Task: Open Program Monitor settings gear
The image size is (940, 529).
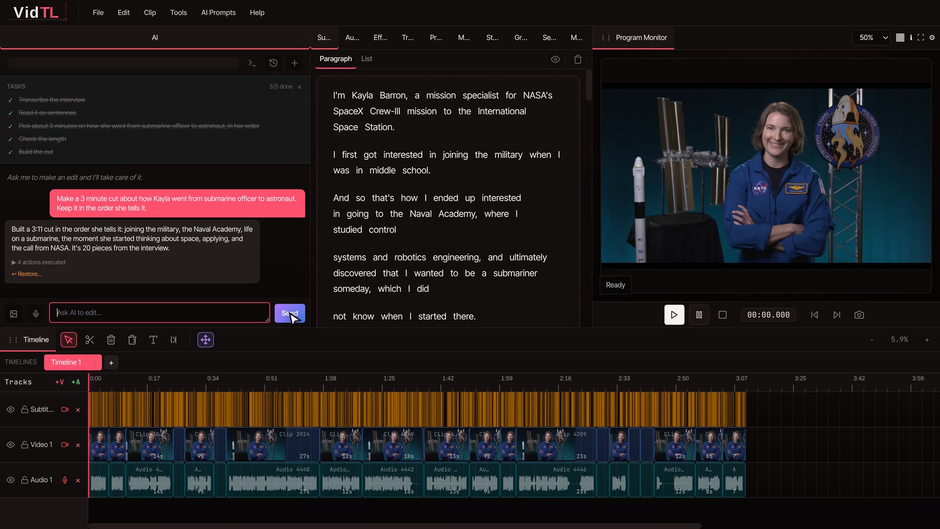Action: (932, 38)
